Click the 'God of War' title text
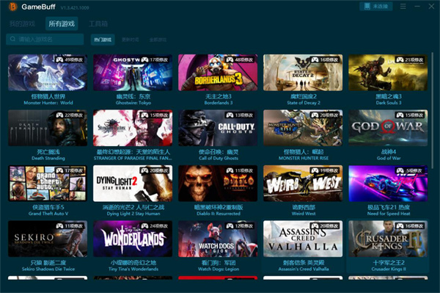 (389, 158)
